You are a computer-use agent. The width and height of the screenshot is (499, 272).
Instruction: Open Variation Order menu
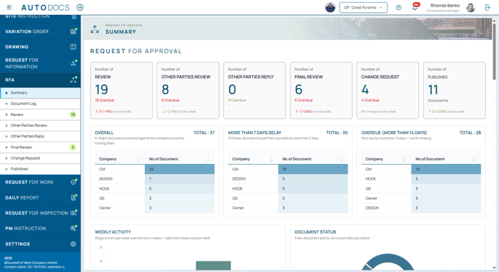click(40, 32)
